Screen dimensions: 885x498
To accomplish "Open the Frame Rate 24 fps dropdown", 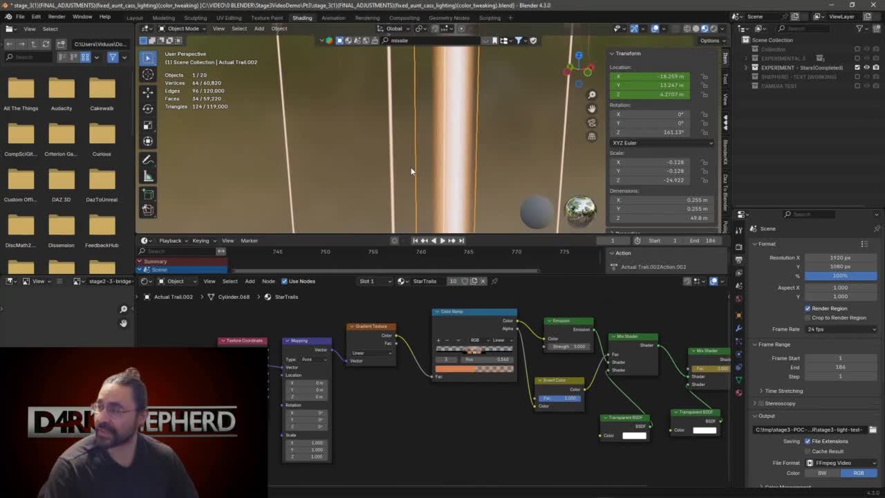I will (841, 329).
